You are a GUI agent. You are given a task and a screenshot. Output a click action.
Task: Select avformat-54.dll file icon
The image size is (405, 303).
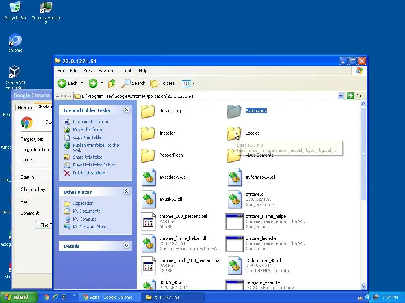(235, 177)
